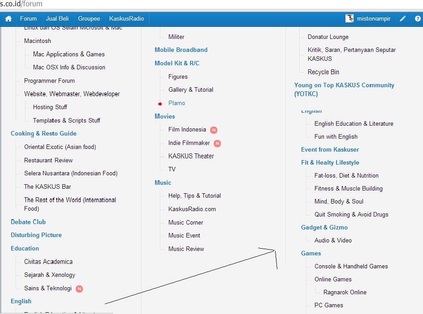
Task: Open the Model Kit & R/C category
Action: 177,63
